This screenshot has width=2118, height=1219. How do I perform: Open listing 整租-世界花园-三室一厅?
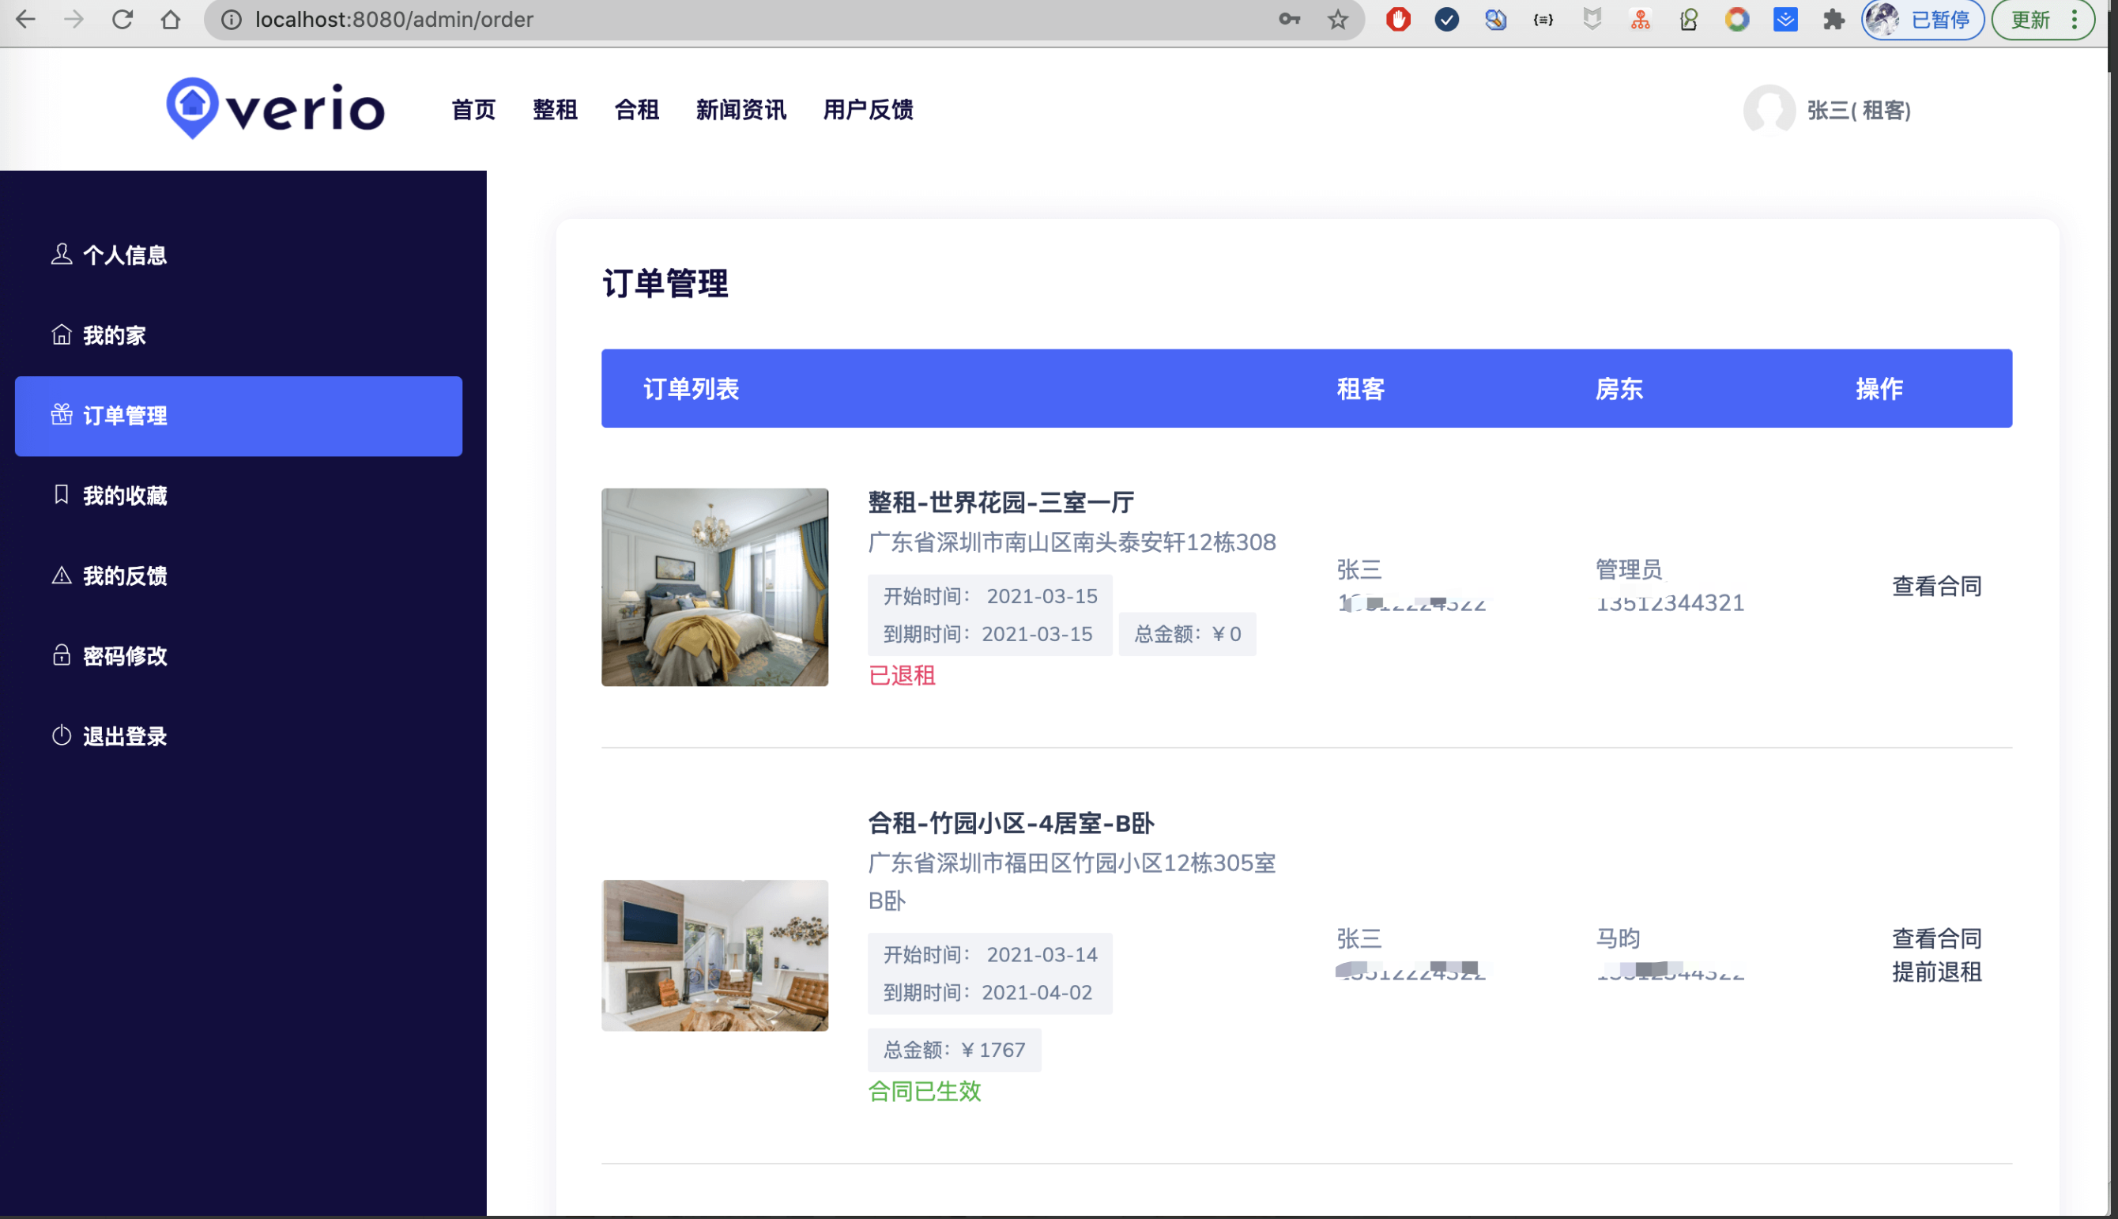point(1001,502)
